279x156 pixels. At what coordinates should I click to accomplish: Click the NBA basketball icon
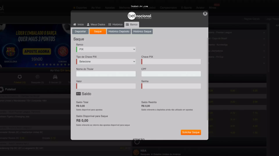[136, 152]
